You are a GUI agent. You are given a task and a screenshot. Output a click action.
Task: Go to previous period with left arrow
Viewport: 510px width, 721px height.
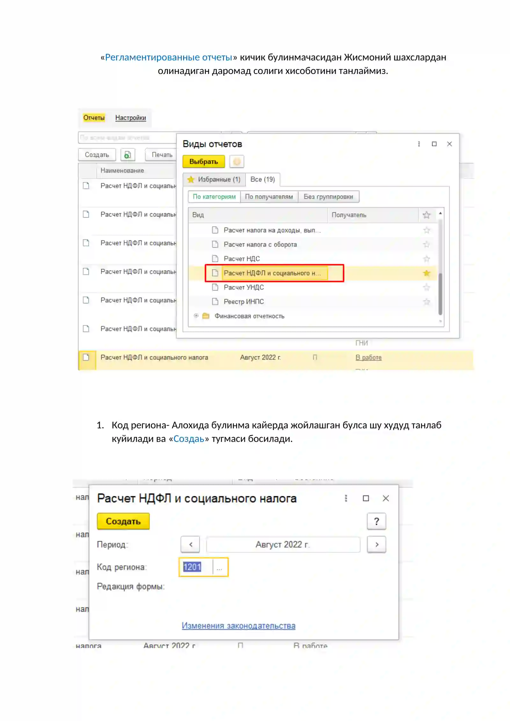click(190, 545)
